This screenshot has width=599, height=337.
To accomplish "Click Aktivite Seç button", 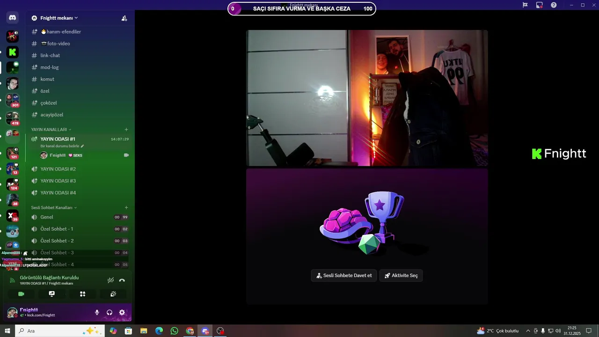I will click(x=401, y=276).
